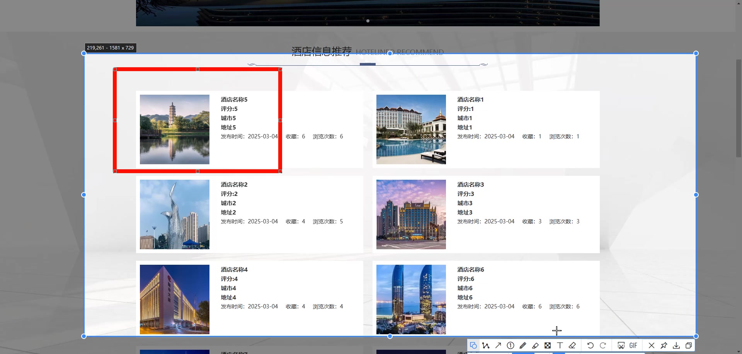
Task: Select the numbered step marker tool
Action: [511, 345]
